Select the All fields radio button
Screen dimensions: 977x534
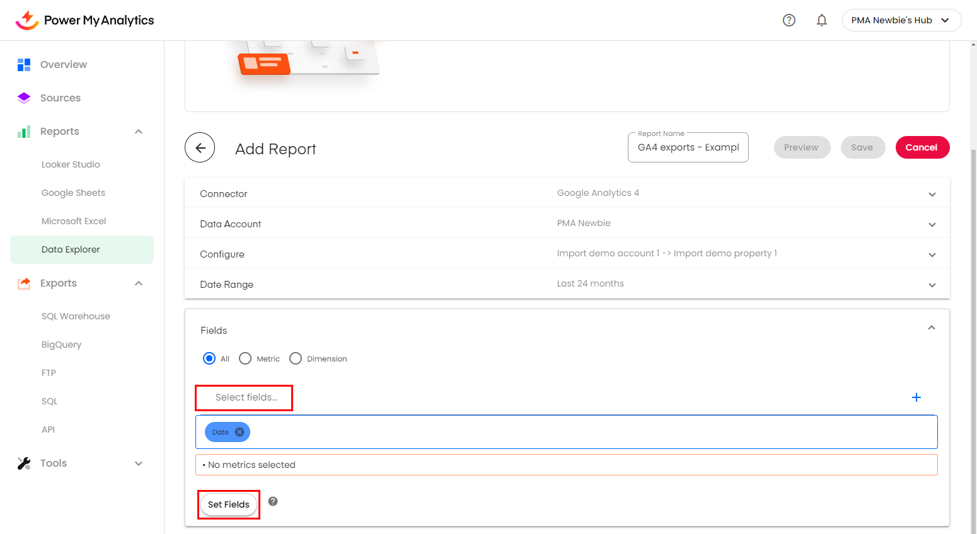click(x=209, y=358)
